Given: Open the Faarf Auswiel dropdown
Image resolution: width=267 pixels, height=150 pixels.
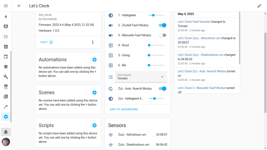Looking at the screenshot, I should click(x=141, y=77).
